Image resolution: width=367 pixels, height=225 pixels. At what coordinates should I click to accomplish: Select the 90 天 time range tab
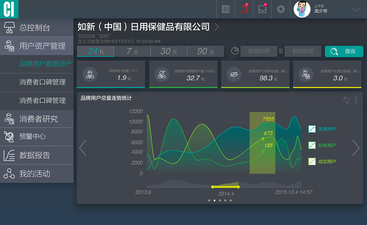206,51
